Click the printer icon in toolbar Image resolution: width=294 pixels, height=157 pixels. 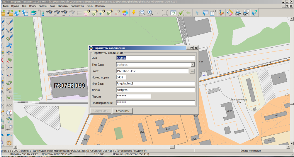coord(239,13)
